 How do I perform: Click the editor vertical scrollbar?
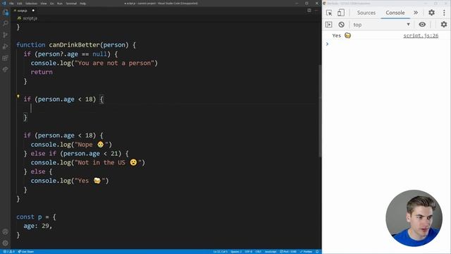coord(320,111)
